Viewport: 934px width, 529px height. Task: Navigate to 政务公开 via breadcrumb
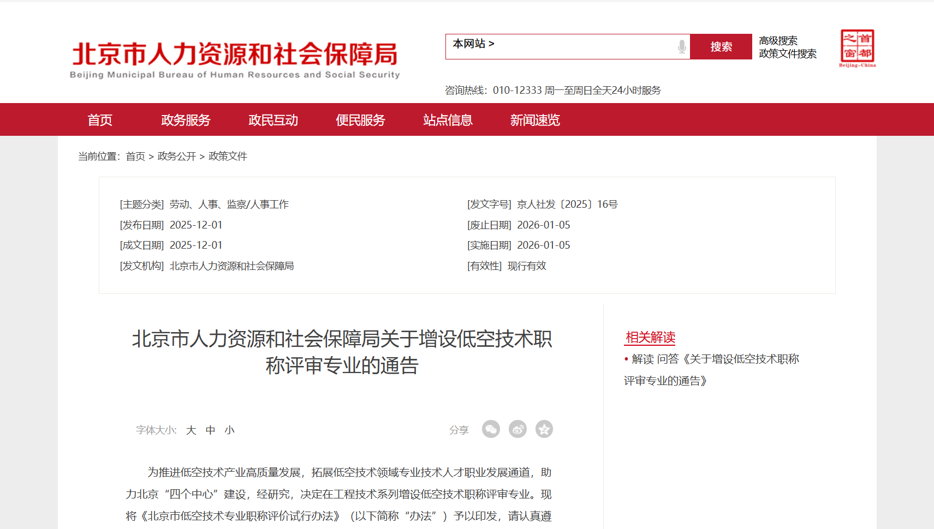pyautogui.click(x=176, y=156)
